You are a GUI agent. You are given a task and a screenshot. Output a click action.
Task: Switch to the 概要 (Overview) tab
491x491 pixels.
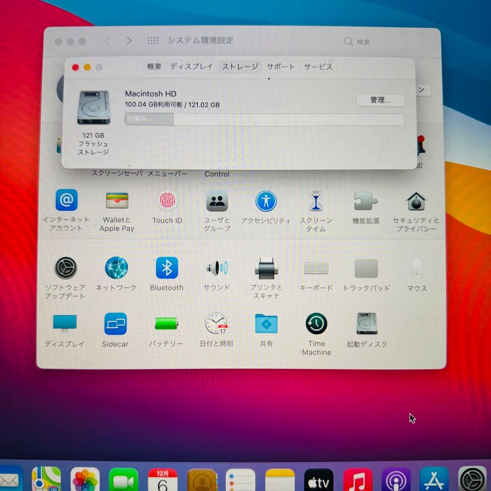point(153,66)
